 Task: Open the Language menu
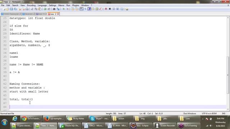tap(42, 5)
